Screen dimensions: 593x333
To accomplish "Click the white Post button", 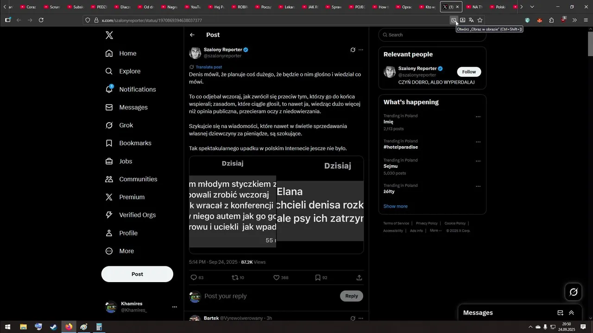I will 137,274.
